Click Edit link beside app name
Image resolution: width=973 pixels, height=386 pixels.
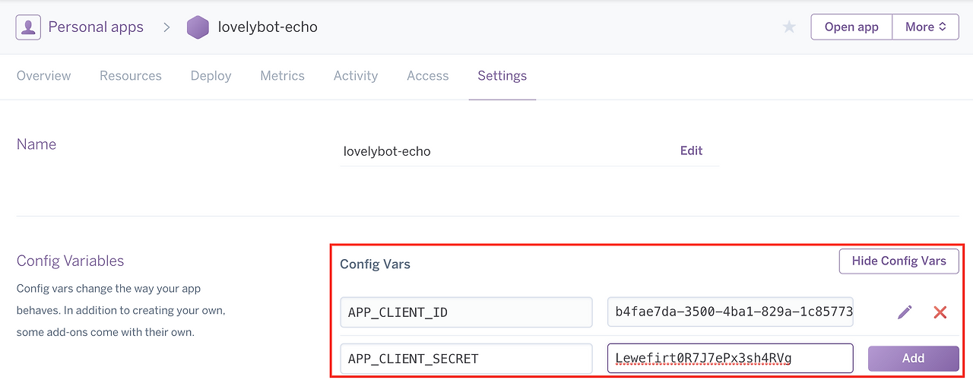691,150
